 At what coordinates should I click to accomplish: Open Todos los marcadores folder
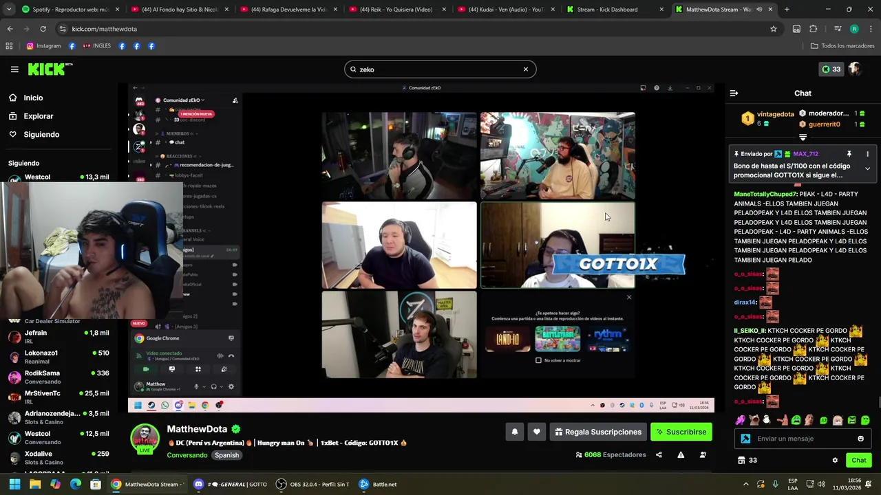[x=842, y=46]
